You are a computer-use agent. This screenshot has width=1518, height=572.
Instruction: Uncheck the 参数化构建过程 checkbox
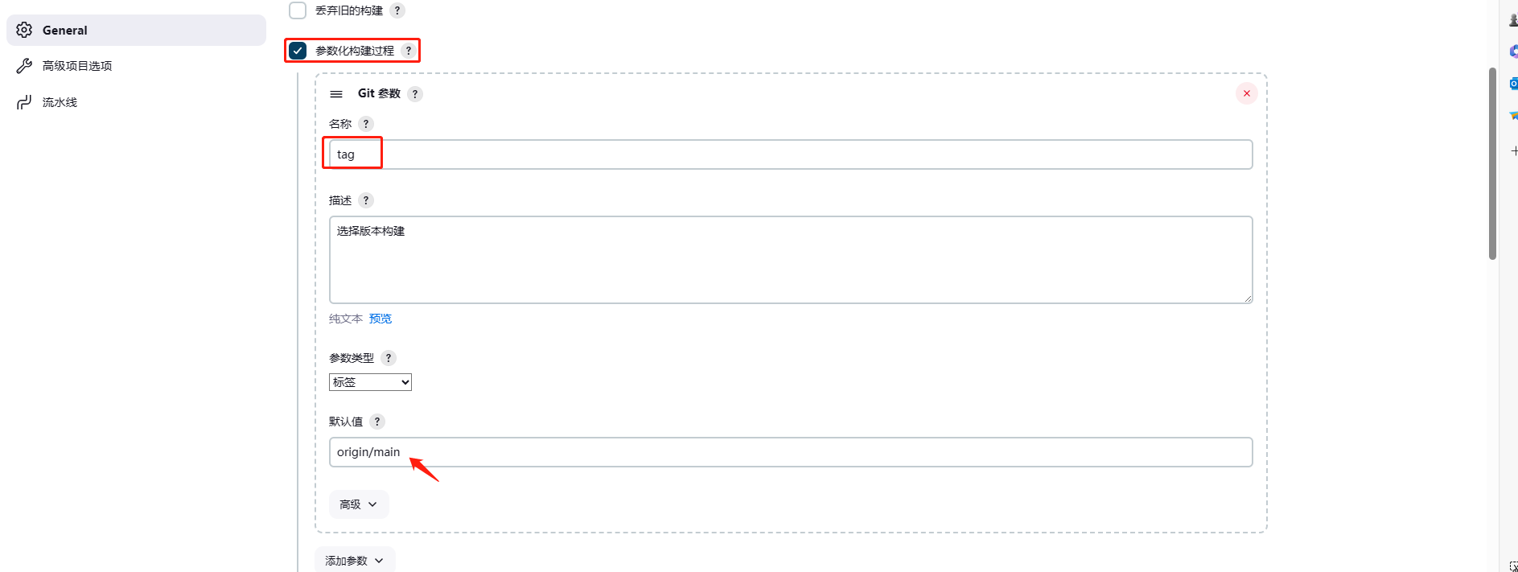click(298, 51)
